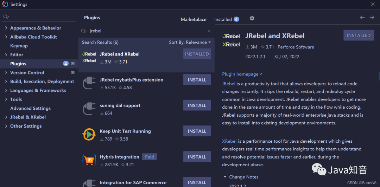Close the Settings dialog window
The image size is (380, 187).
tap(373, 4)
